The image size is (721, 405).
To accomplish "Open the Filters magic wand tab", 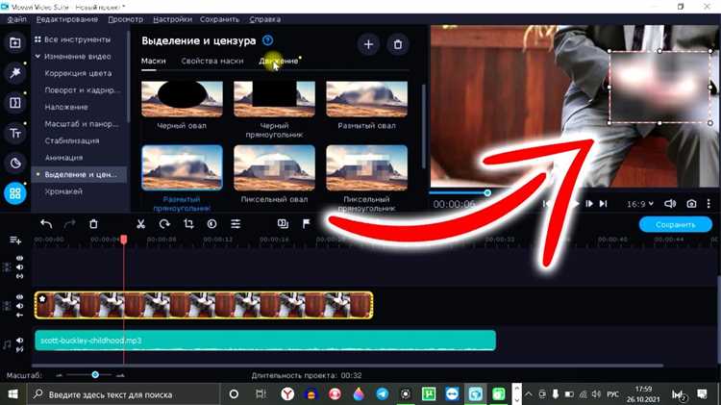I will (15, 72).
